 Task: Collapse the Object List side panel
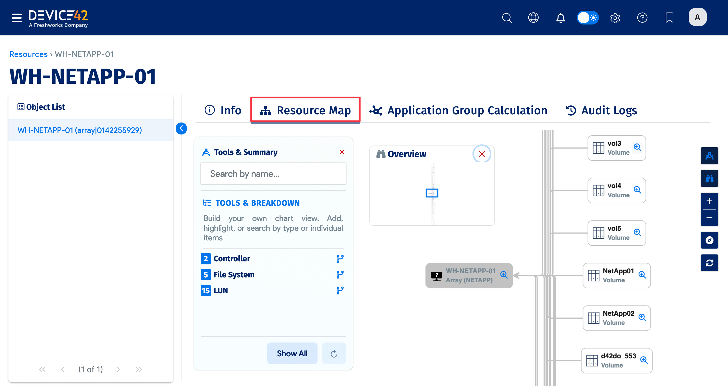pos(181,129)
